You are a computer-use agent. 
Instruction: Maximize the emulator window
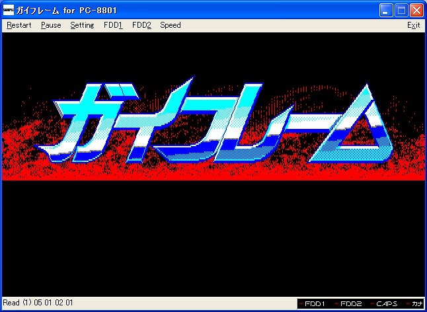401,10
